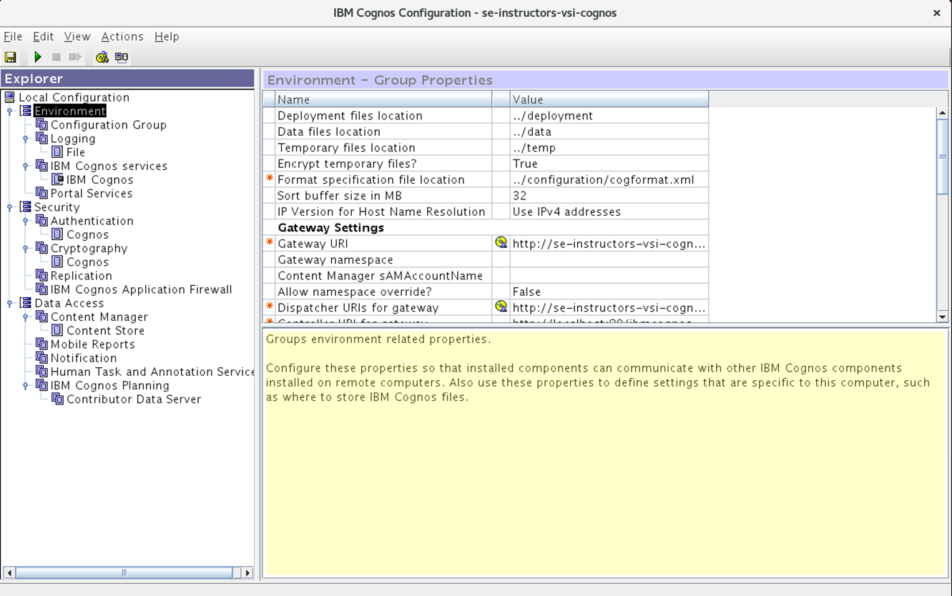Click the icon beside Contributor Data Server
This screenshot has width=952, height=596.
[58, 399]
